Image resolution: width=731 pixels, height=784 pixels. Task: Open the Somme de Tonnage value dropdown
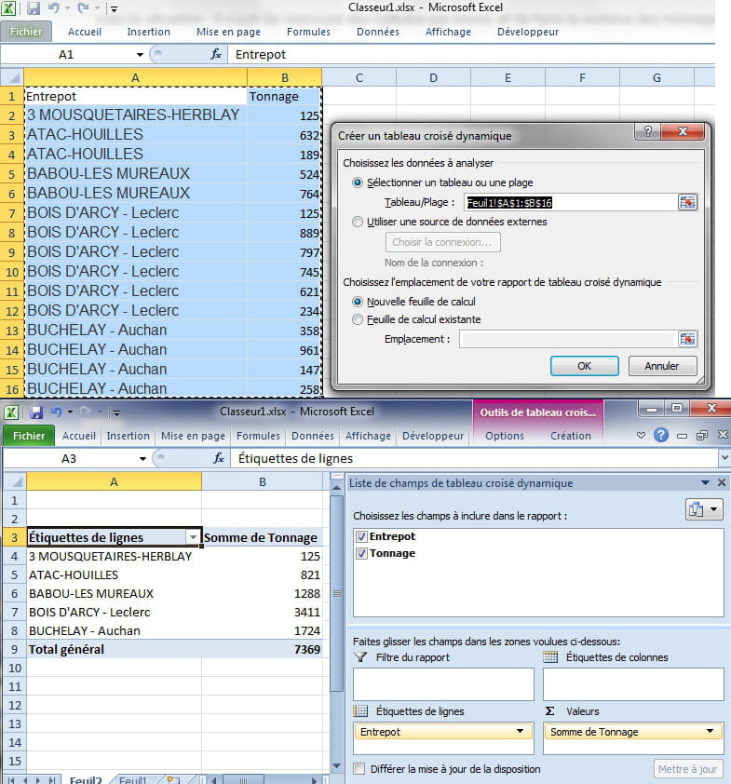tap(710, 732)
